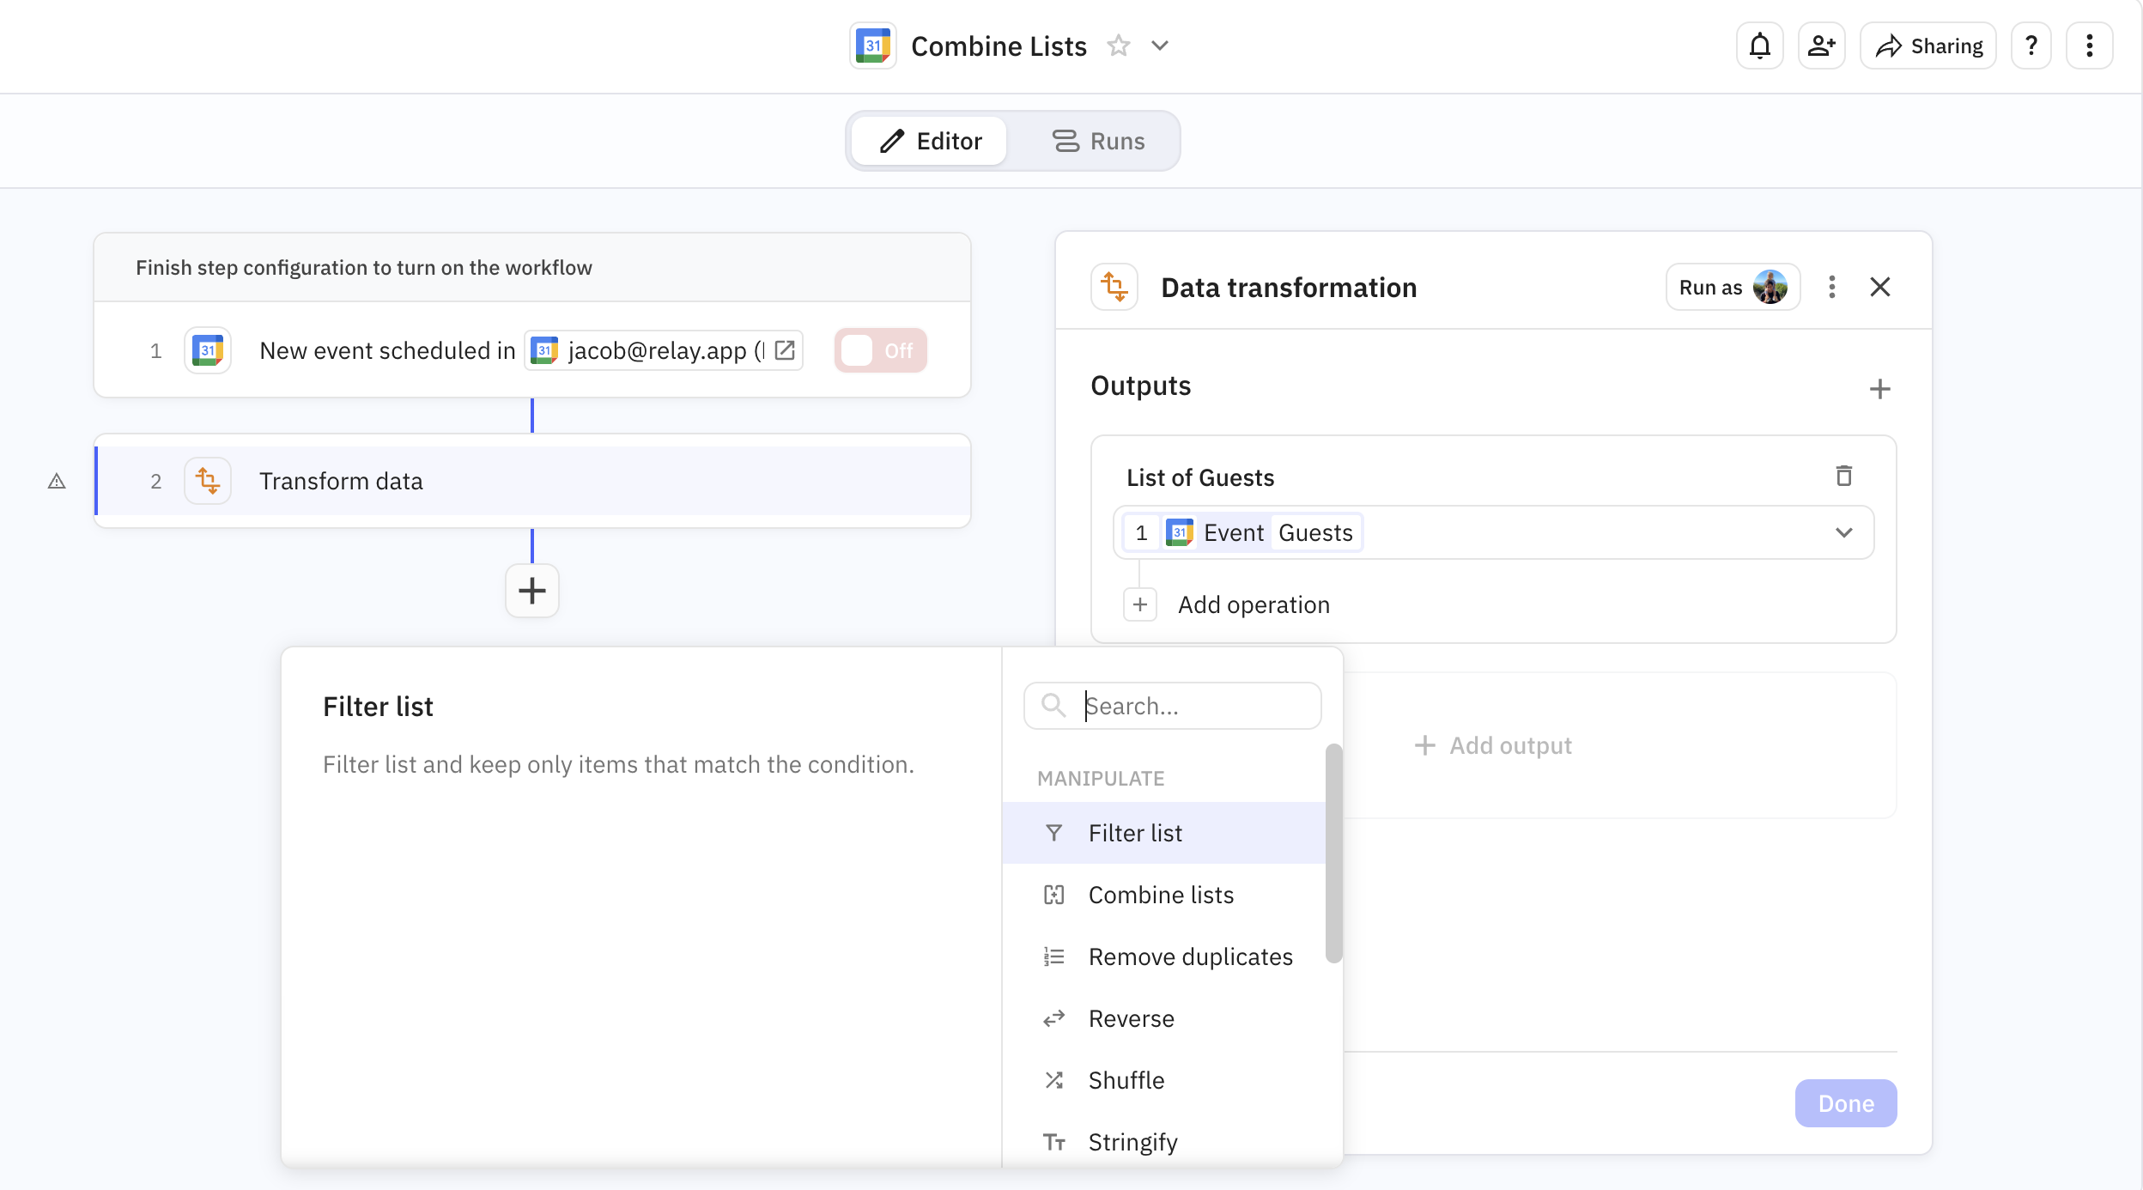Delete the List of Guests output
The width and height of the screenshot is (2143, 1190).
tap(1843, 477)
